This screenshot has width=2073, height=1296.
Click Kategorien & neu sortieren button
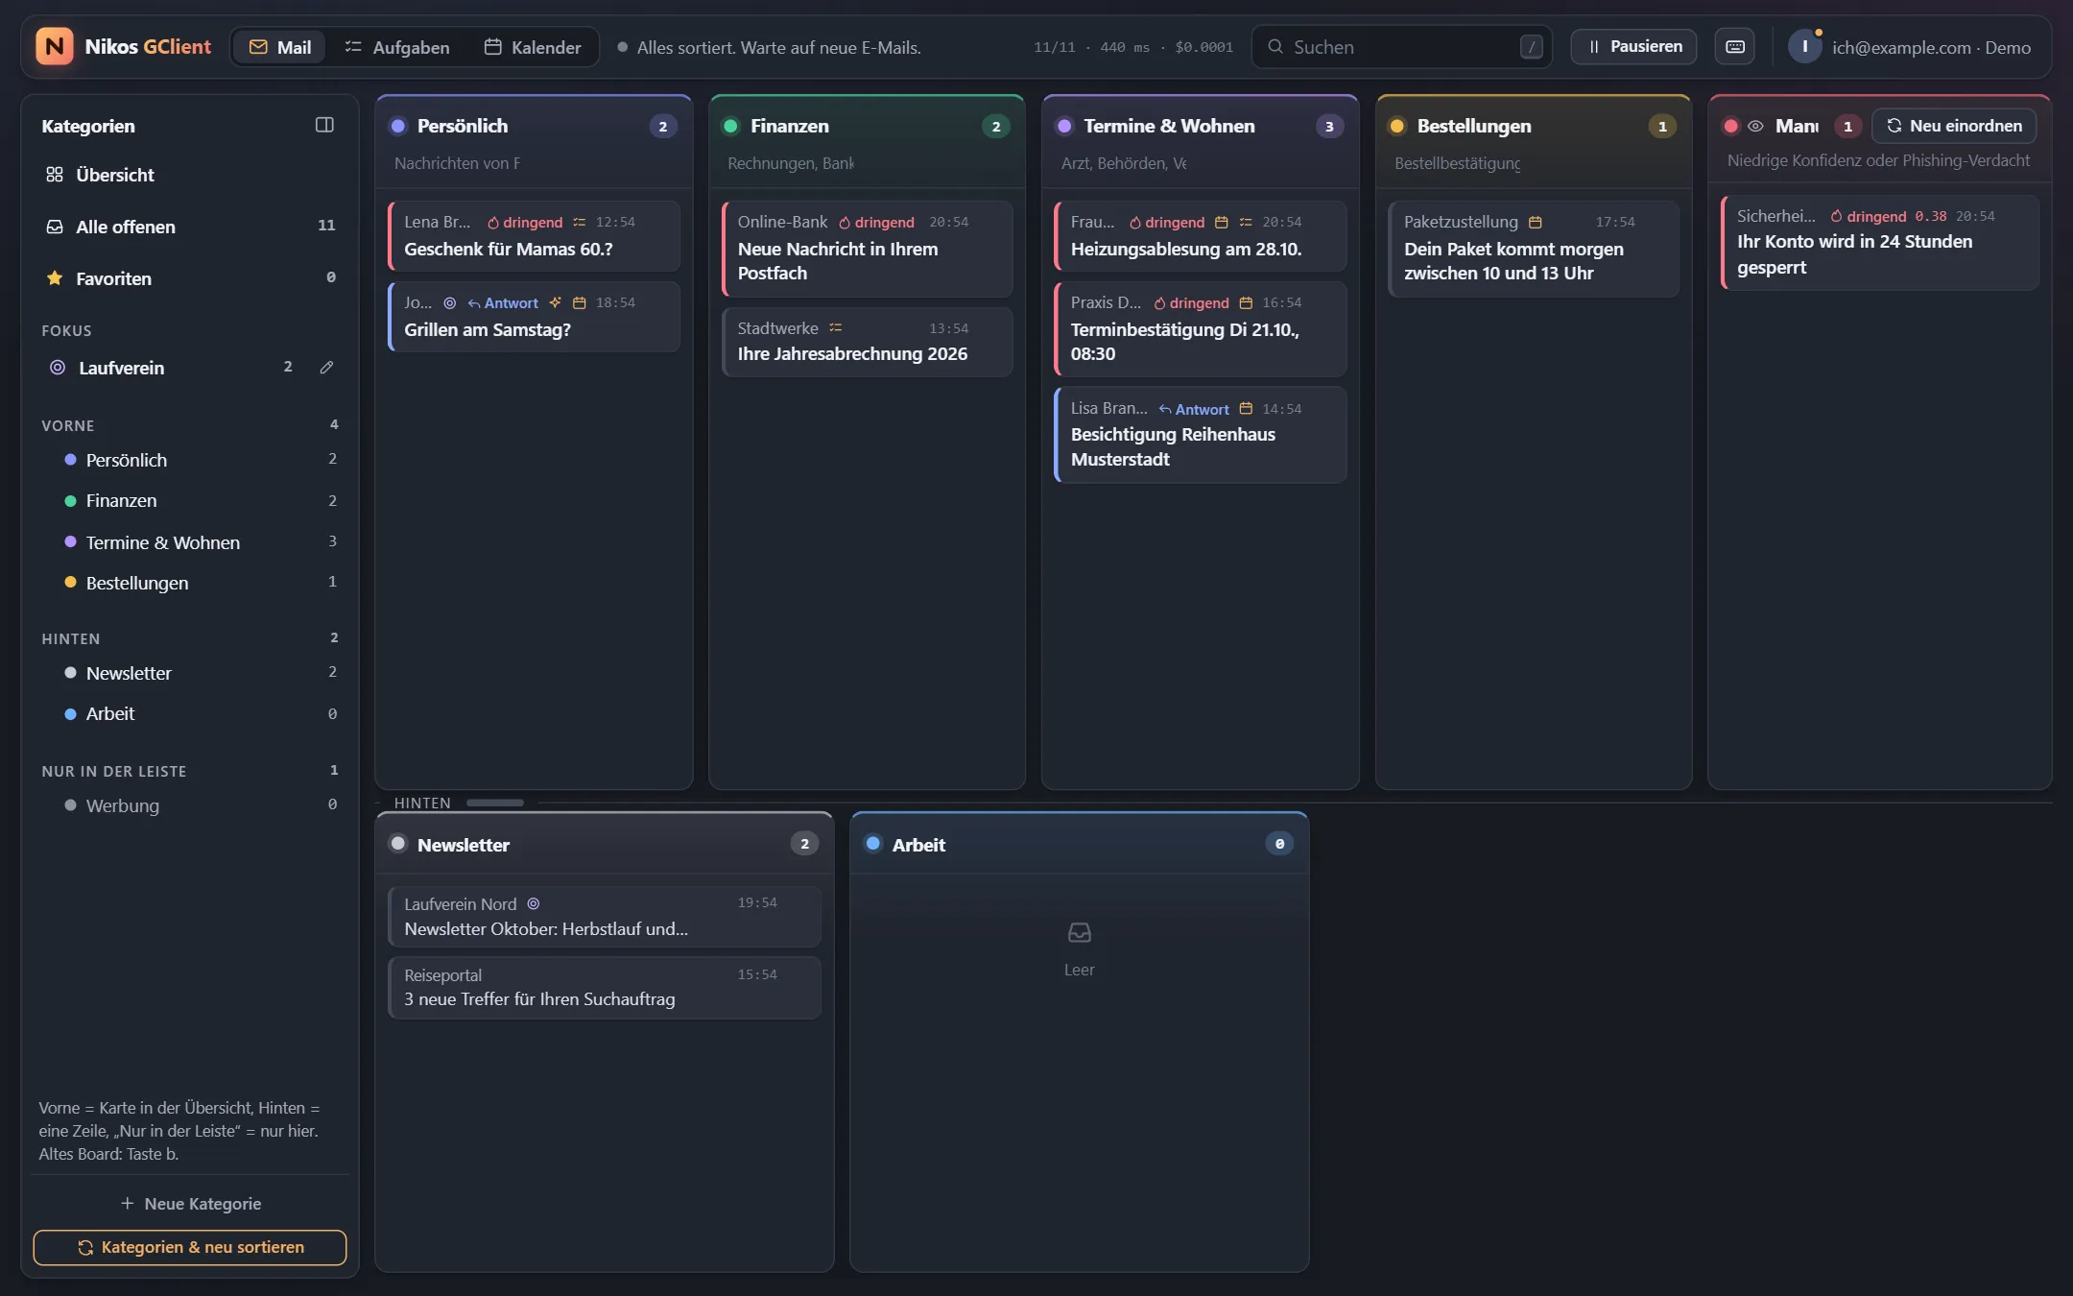[x=190, y=1247]
